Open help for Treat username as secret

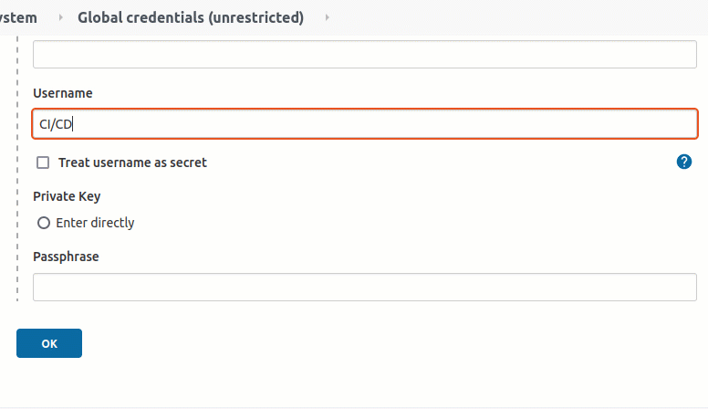tap(684, 162)
